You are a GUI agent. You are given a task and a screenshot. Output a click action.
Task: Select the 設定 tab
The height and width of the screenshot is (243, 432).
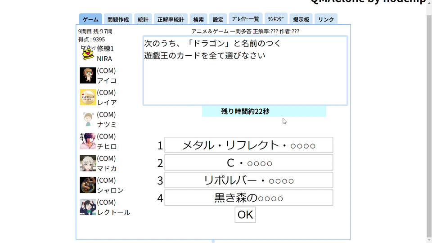(218, 19)
